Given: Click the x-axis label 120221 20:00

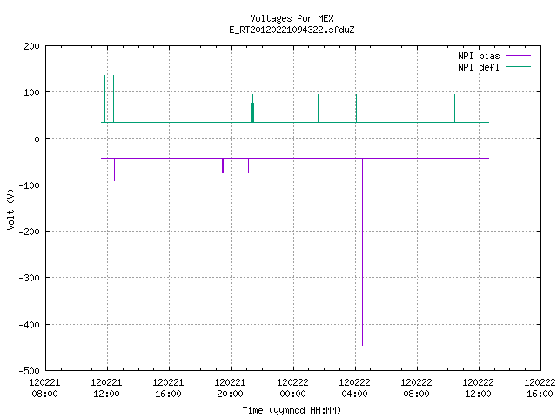Looking at the screenshot, I should click(230, 388).
